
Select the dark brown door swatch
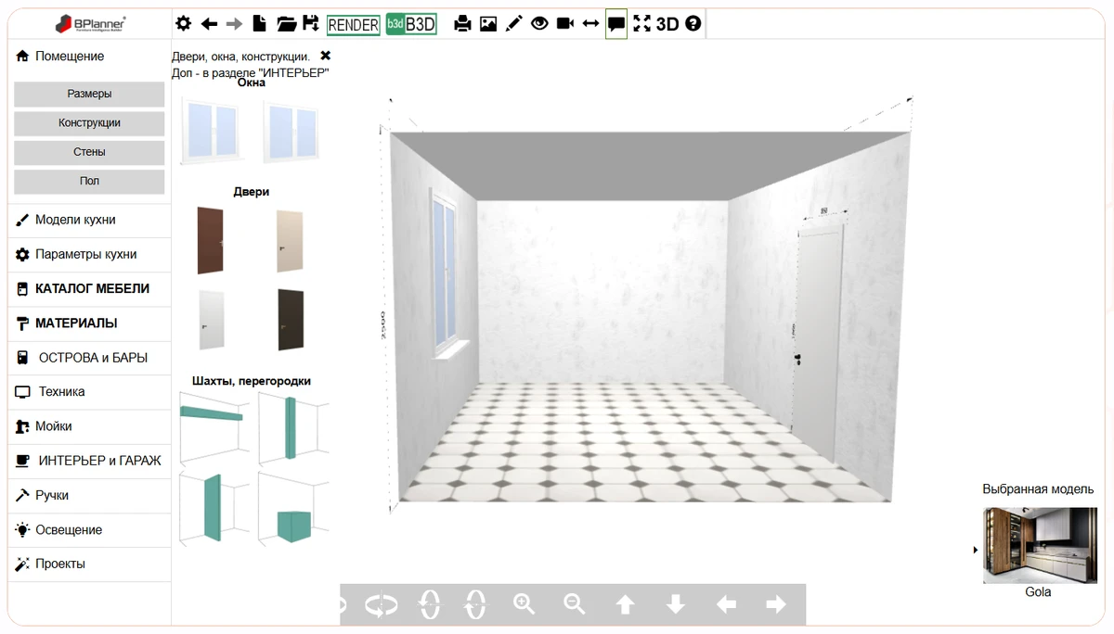(291, 319)
